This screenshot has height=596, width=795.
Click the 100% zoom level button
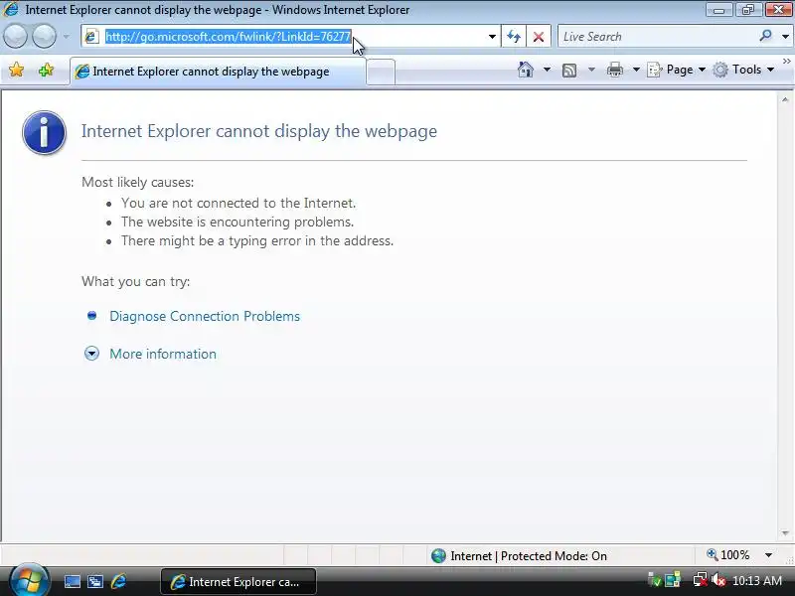[x=728, y=555]
